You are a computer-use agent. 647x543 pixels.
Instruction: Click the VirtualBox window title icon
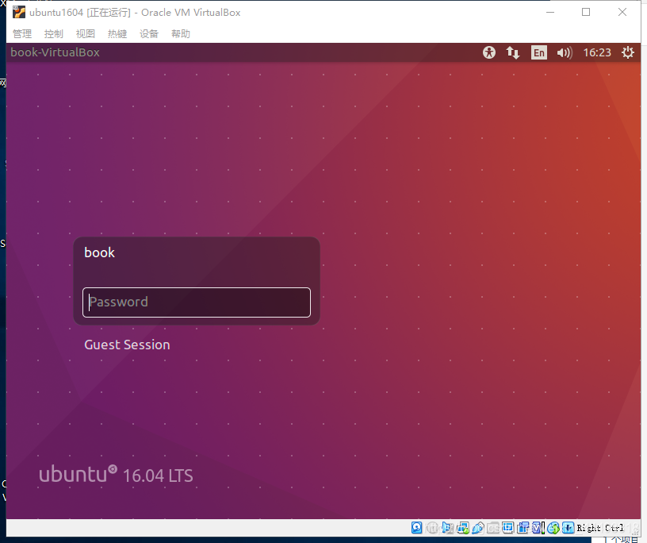18,13
